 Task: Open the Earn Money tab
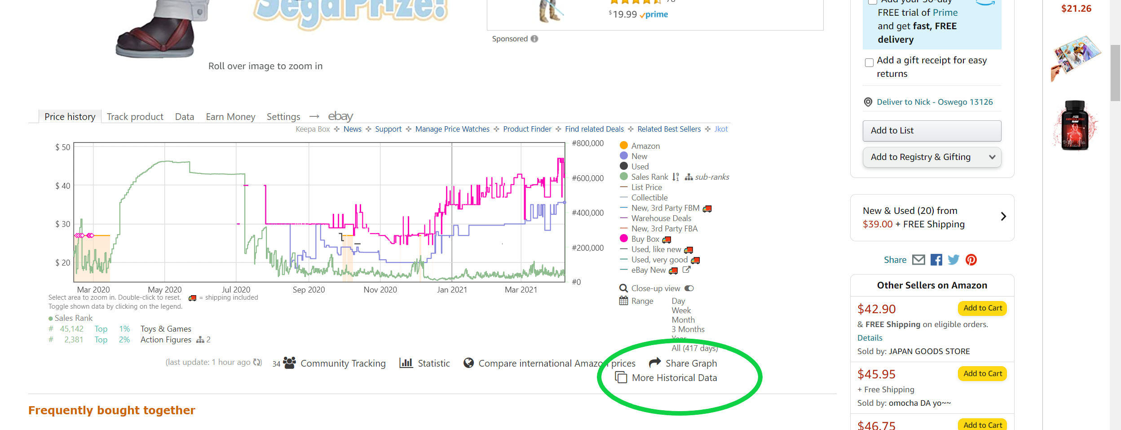click(x=230, y=116)
